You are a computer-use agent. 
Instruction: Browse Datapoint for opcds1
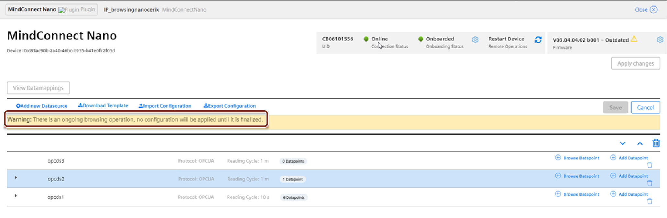[577, 194]
